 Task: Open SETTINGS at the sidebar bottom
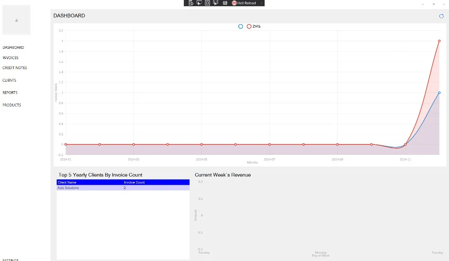10,260
